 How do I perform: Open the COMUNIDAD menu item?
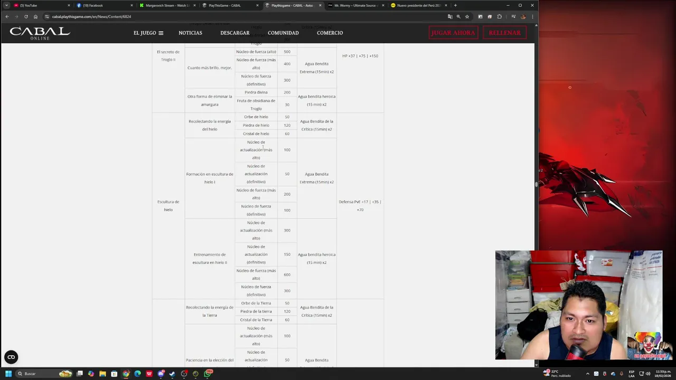pos(283,33)
